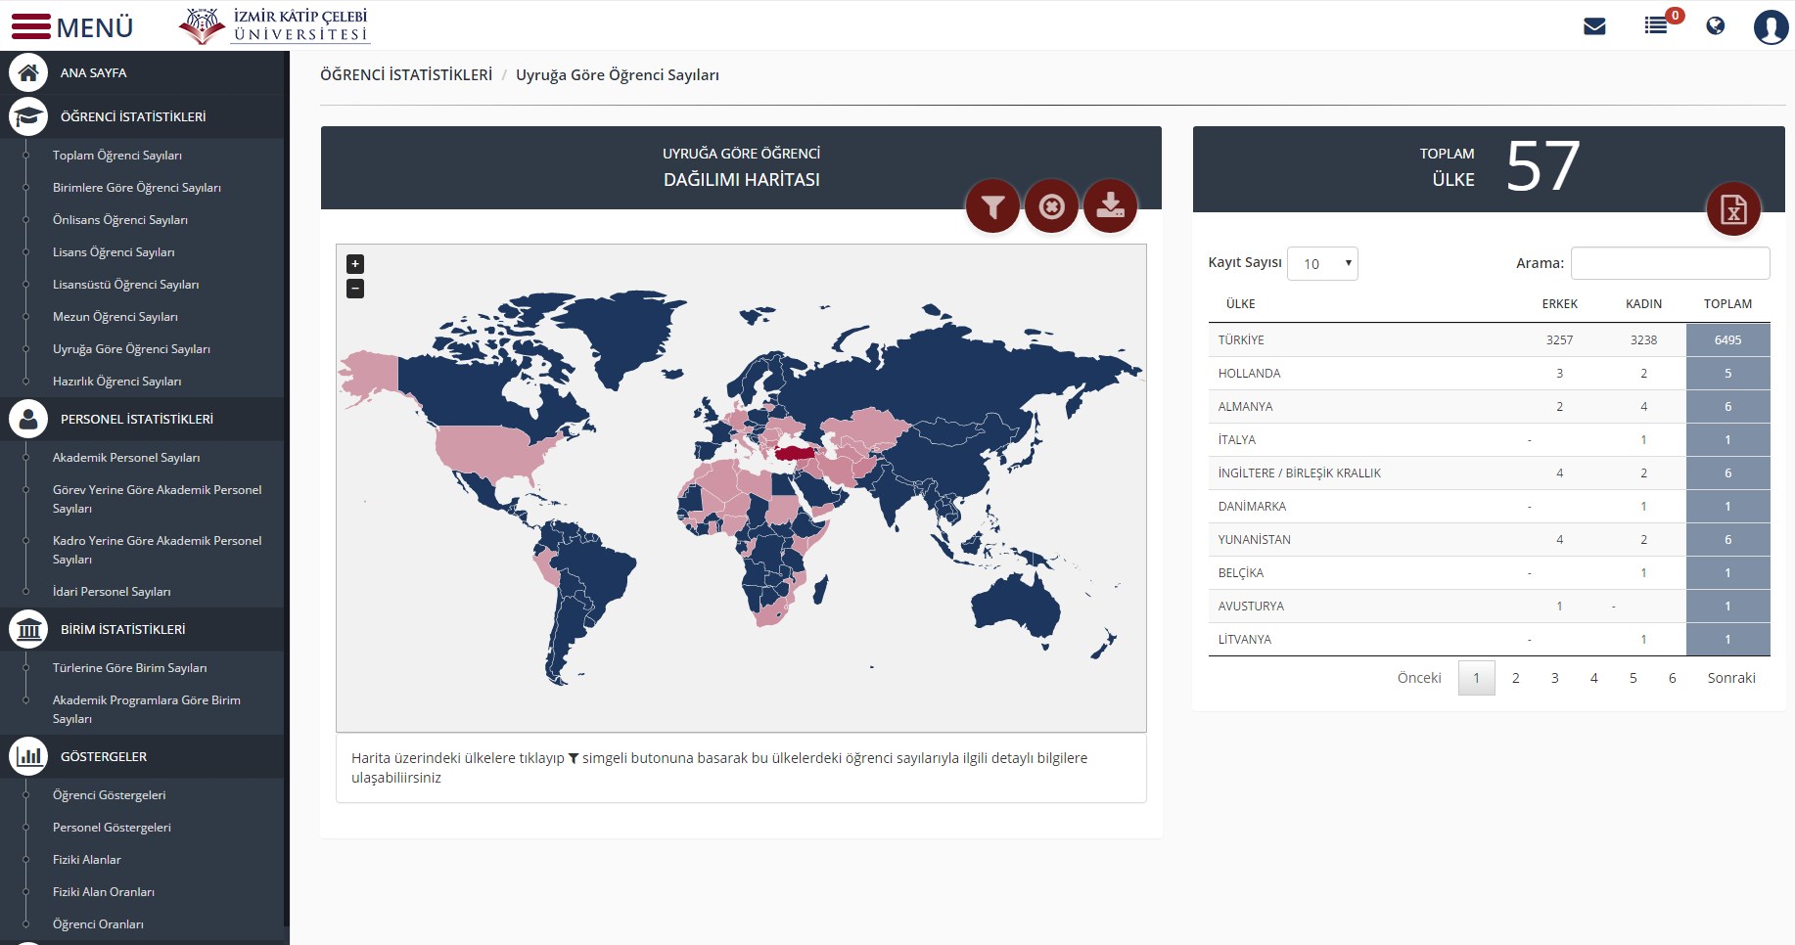Export the table with the Excel icon
Image resolution: width=1795 pixels, height=945 pixels.
[1733, 209]
